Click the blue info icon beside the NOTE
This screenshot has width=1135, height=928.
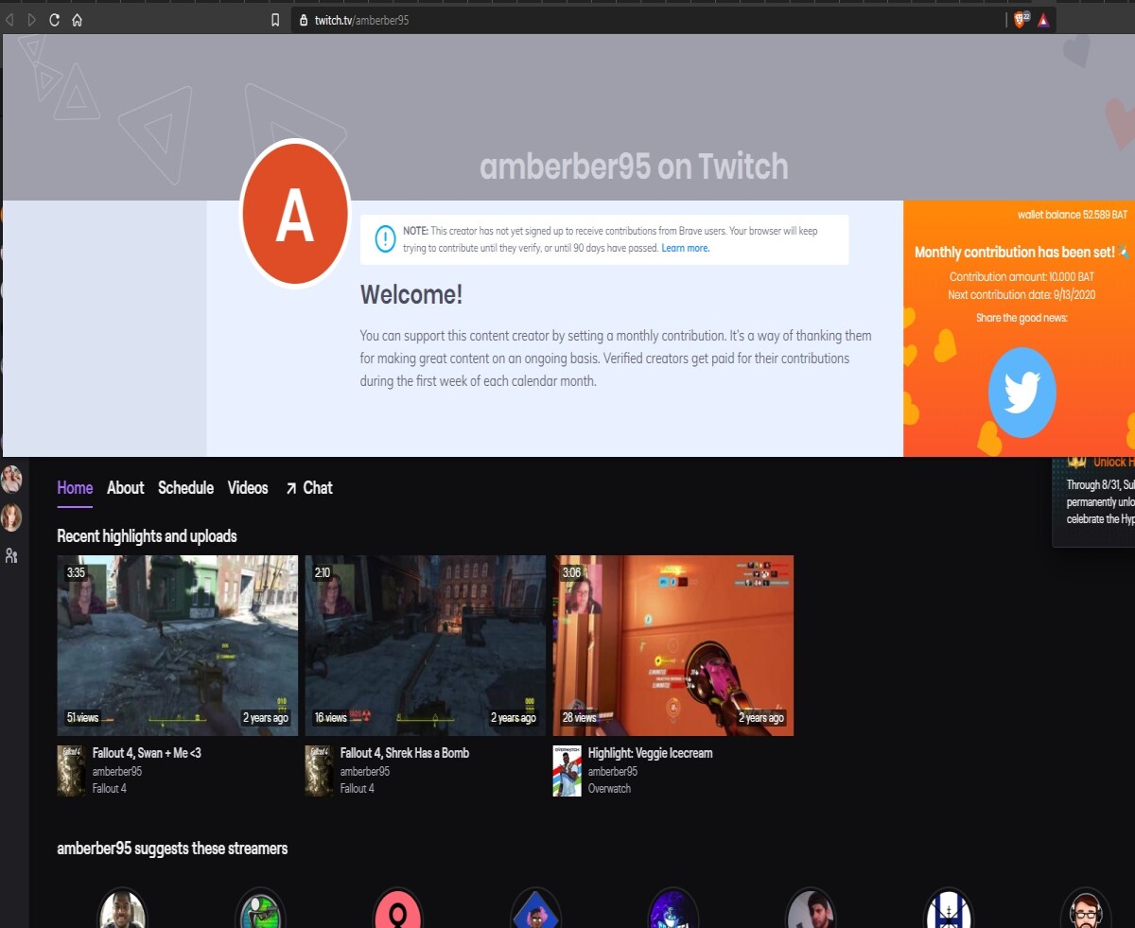[x=385, y=238]
